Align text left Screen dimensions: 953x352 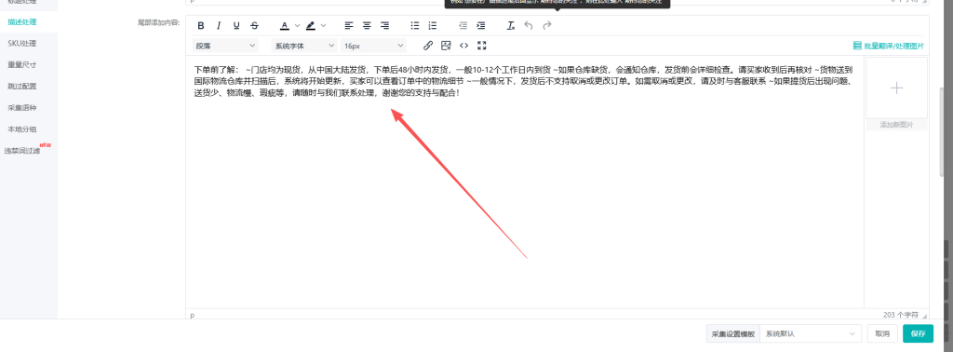(x=349, y=25)
